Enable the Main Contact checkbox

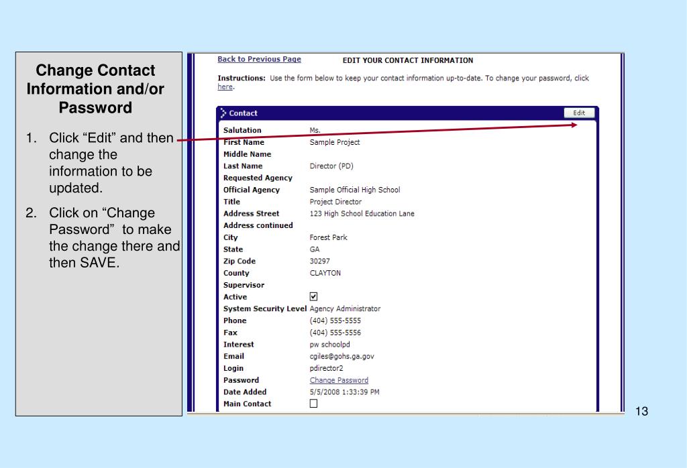coord(314,403)
